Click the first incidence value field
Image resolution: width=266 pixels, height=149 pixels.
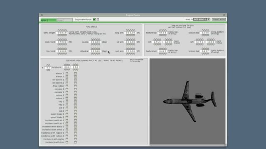(67, 67)
